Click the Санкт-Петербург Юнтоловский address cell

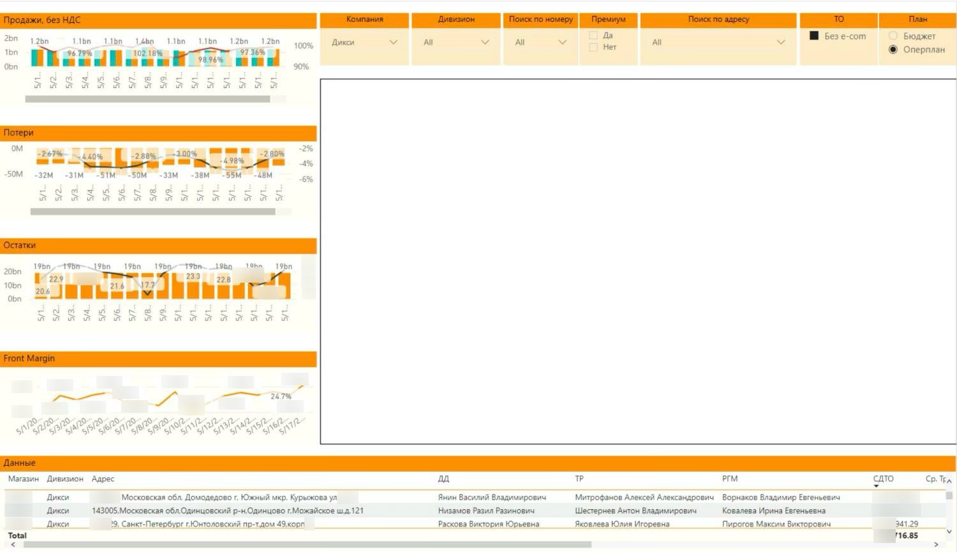(x=207, y=524)
